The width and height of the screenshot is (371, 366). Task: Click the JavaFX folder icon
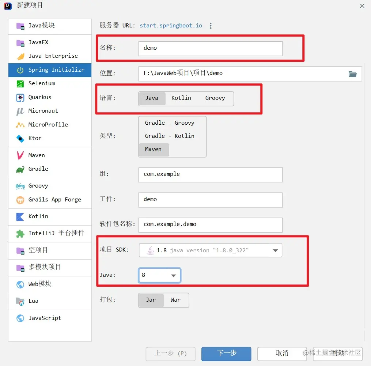pos(20,43)
